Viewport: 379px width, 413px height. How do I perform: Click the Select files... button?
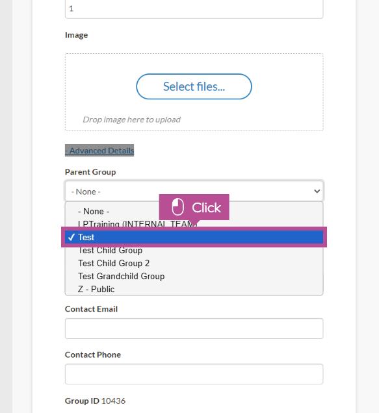click(194, 86)
